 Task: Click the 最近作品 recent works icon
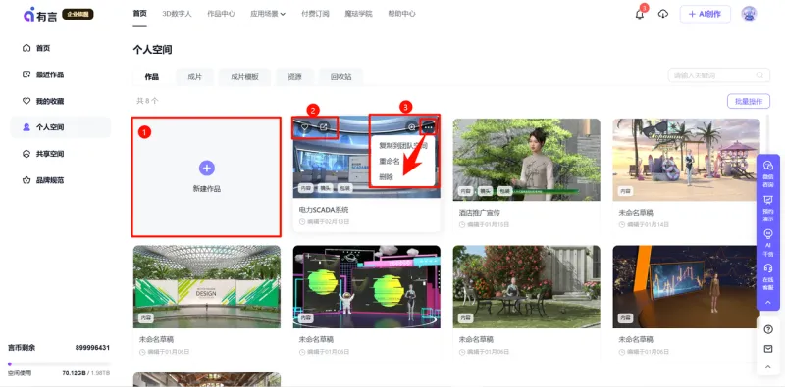[x=26, y=74]
